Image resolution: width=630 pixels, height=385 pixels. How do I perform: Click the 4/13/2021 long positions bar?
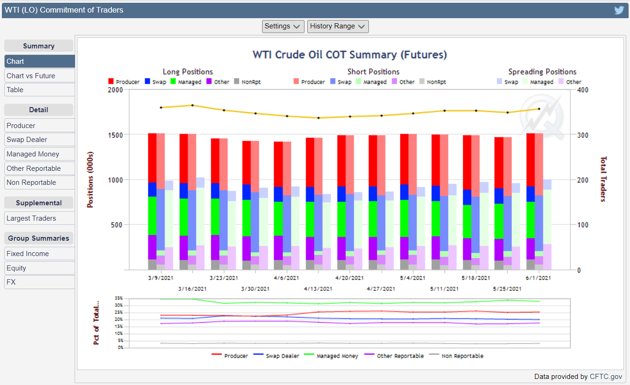pyautogui.click(x=310, y=204)
